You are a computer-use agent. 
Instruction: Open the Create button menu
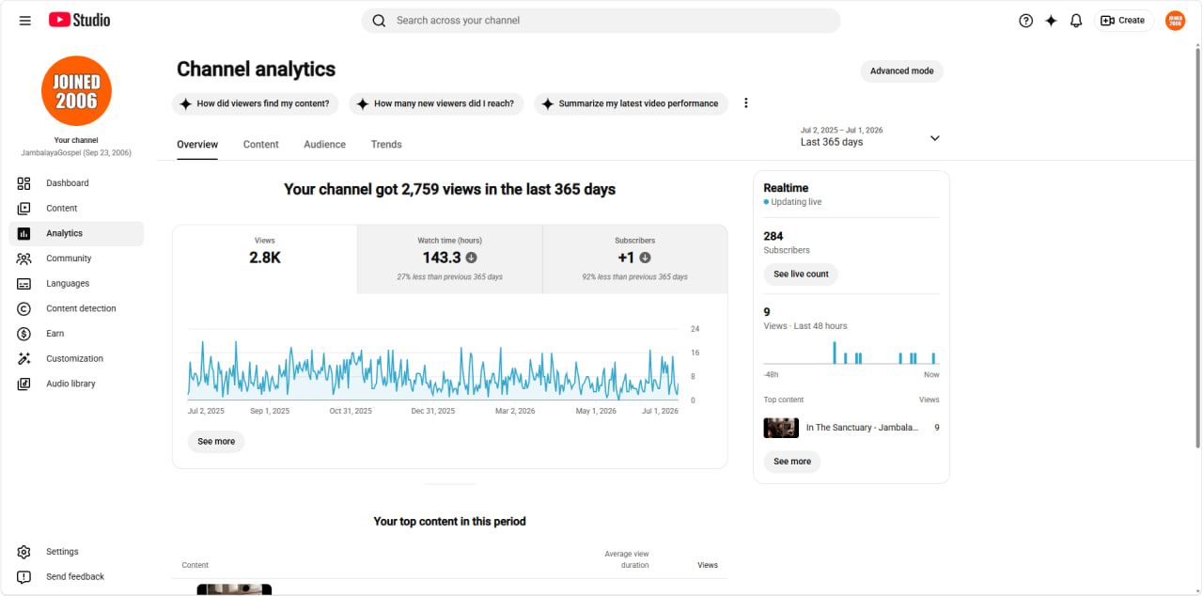tap(1123, 21)
